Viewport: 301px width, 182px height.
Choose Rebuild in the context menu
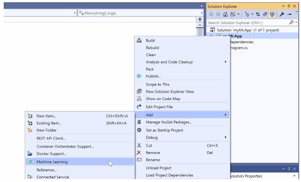[182, 48]
